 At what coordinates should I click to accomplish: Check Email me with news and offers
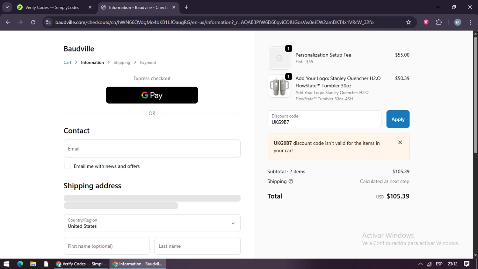tap(67, 166)
